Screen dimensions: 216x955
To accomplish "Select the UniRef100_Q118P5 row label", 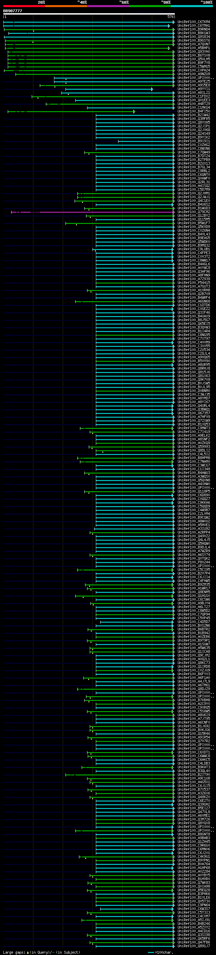I will point(194,491).
